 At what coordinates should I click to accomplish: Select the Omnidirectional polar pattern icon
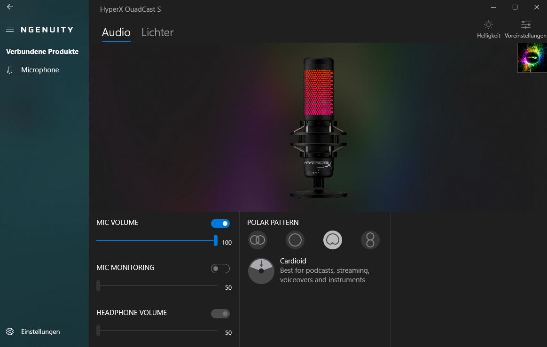295,240
